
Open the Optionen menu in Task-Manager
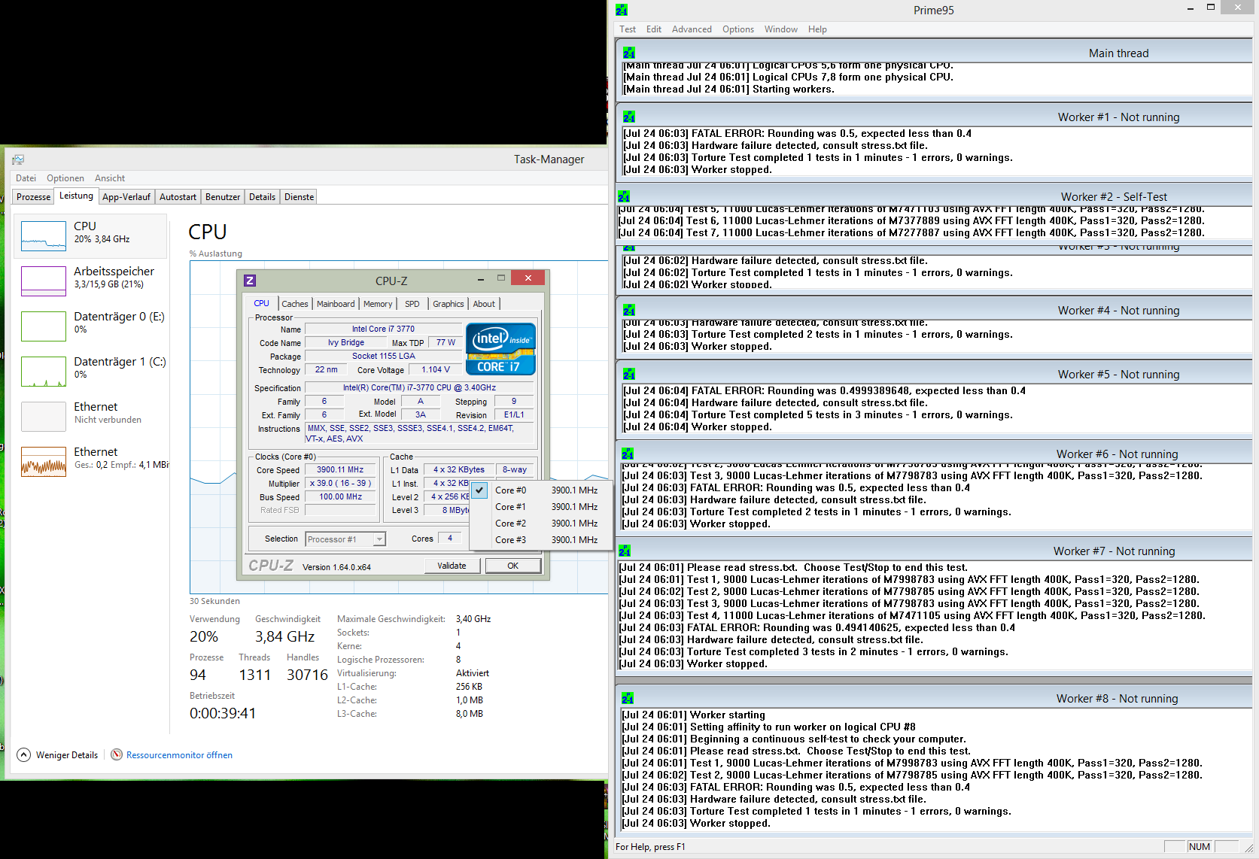click(x=65, y=178)
